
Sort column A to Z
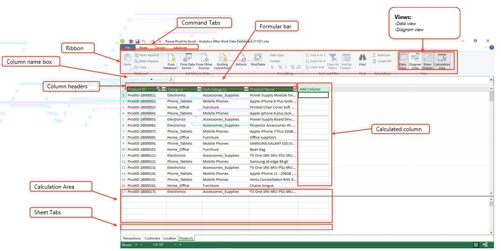click(x=315, y=55)
